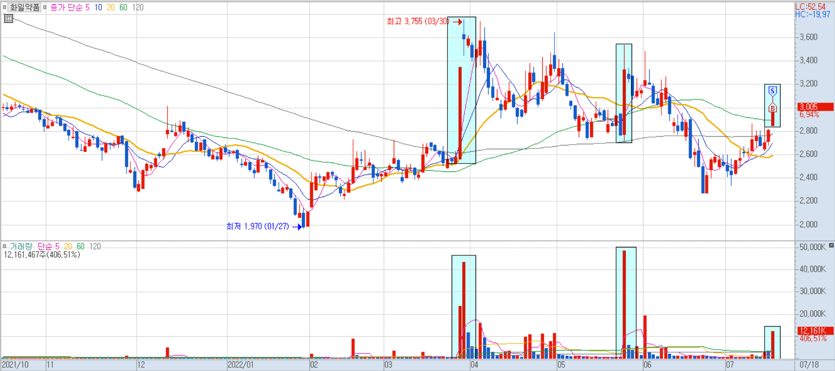Click the LC:52.54 value
This screenshot has height=371, width=835.
point(810,6)
